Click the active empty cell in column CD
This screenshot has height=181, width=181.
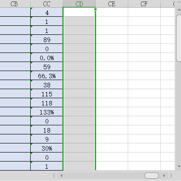tap(79, 12)
